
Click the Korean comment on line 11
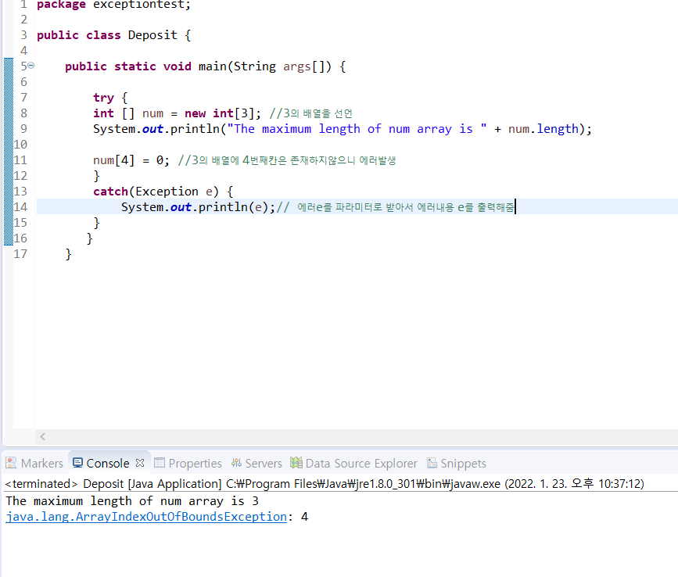click(287, 160)
